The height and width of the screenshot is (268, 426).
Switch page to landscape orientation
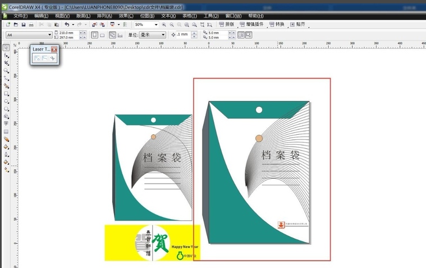click(102, 35)
